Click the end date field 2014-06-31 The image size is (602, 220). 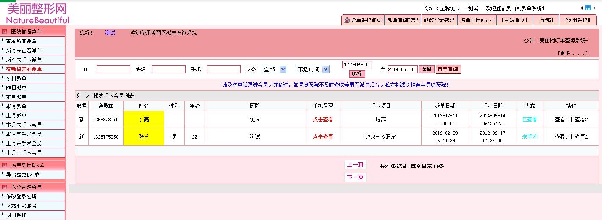(402, 70)
